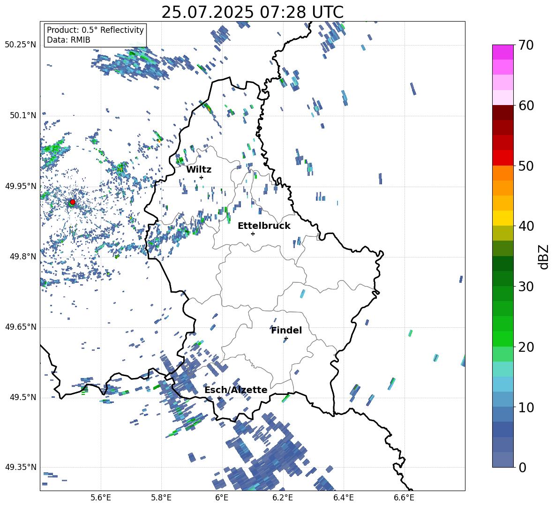Click the 30 colorbar tick label
555x507 pixels.
(x=526, y=287)
